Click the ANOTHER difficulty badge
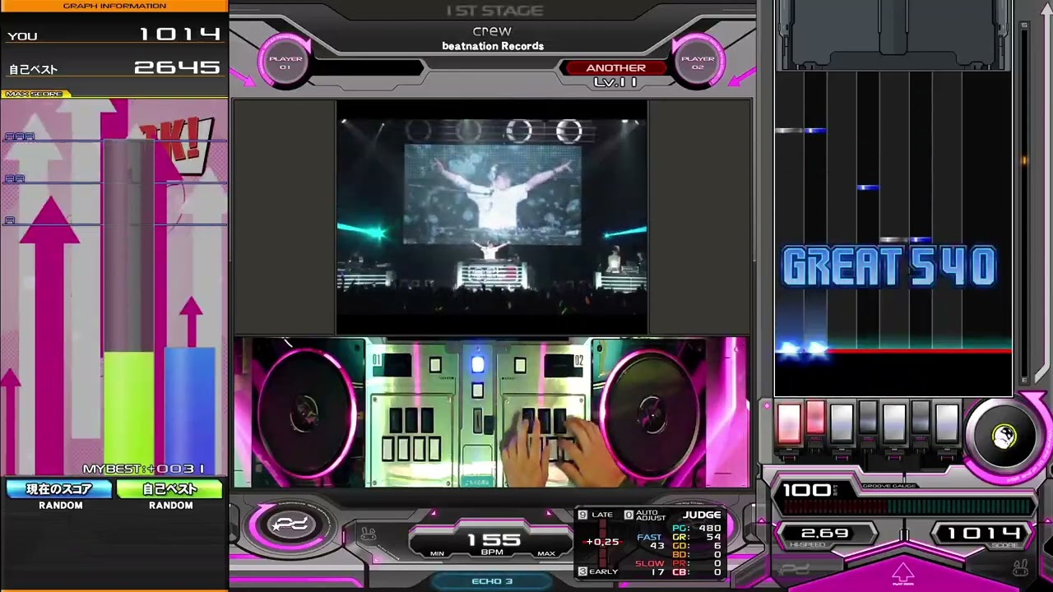The height and width of the screenshot is (592, 1053). (615, 67)
